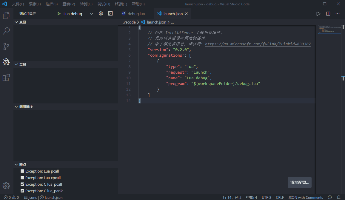Click the 添加配置 button

coord(299,182)
